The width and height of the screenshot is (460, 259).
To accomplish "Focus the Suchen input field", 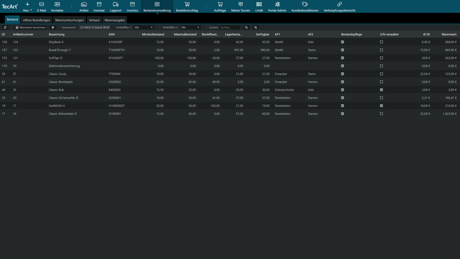I will [x=230, y=27].
